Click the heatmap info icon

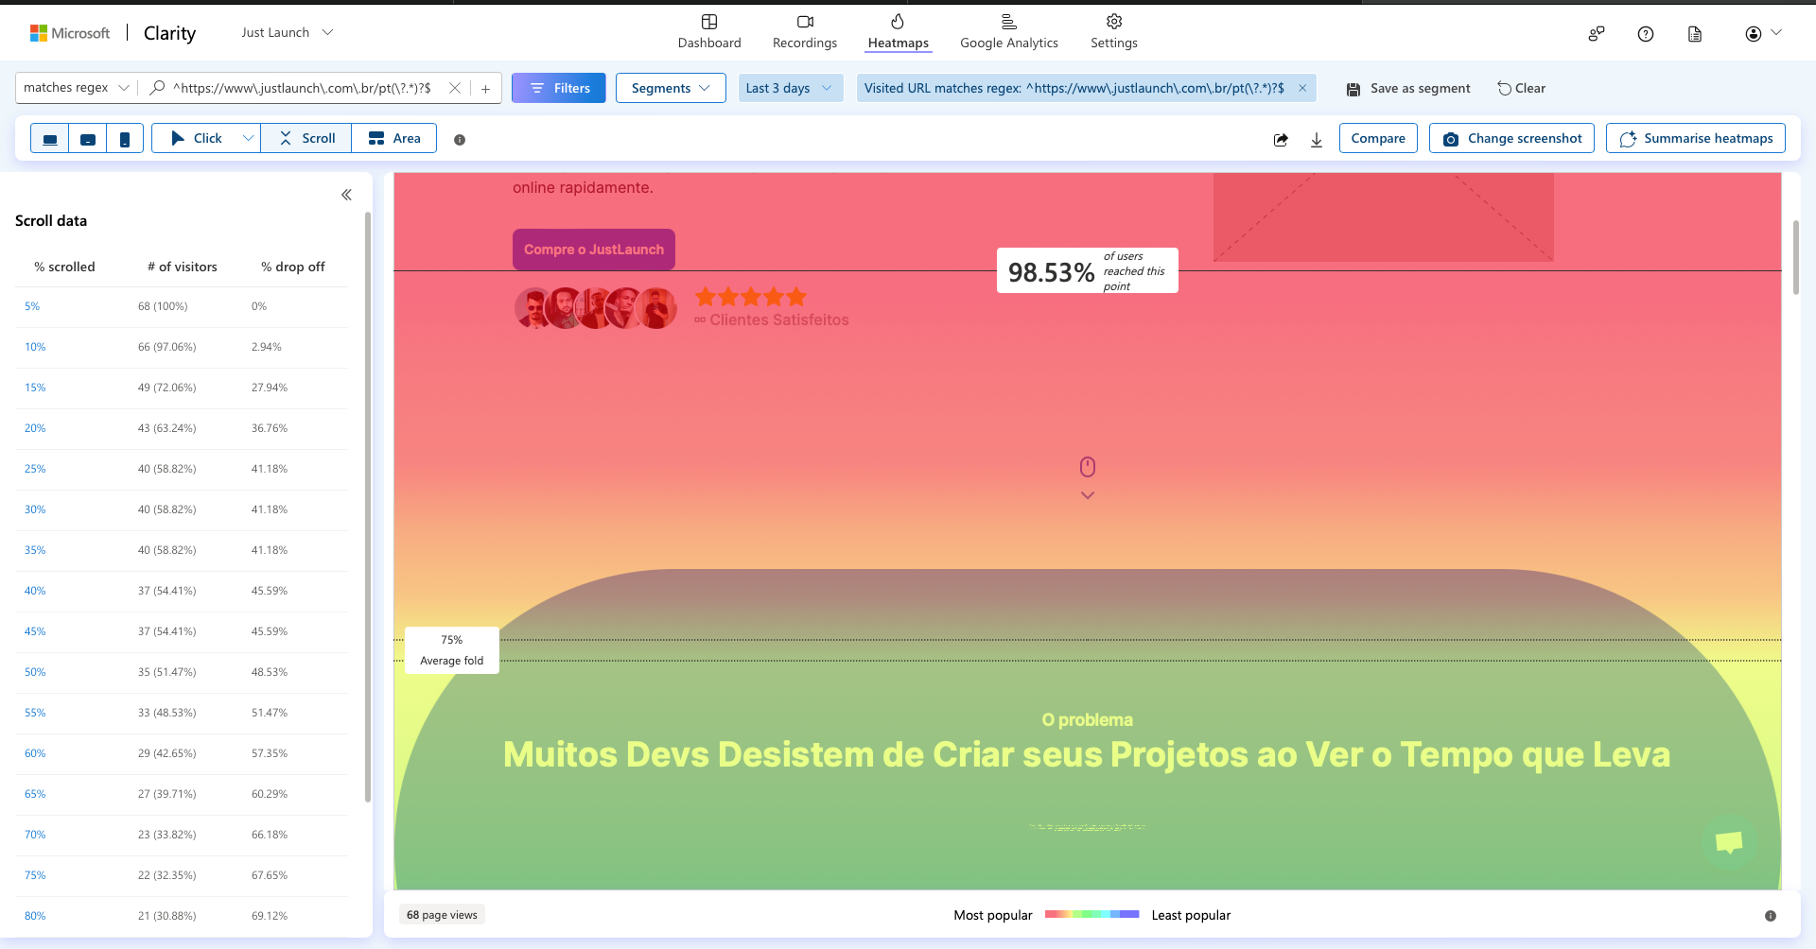460,140
